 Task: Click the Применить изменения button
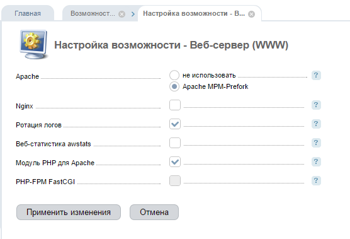click(x=69, y=212)
